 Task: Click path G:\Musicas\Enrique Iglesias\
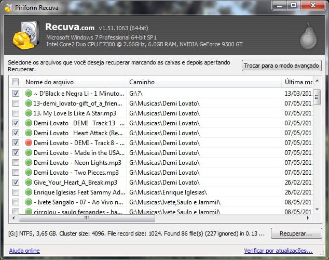[168, 192]
